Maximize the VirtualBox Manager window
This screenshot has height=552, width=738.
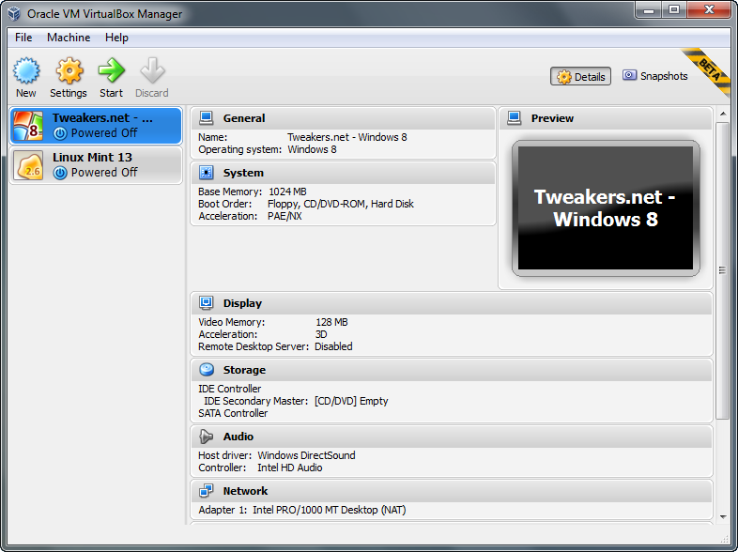[674, 9]
